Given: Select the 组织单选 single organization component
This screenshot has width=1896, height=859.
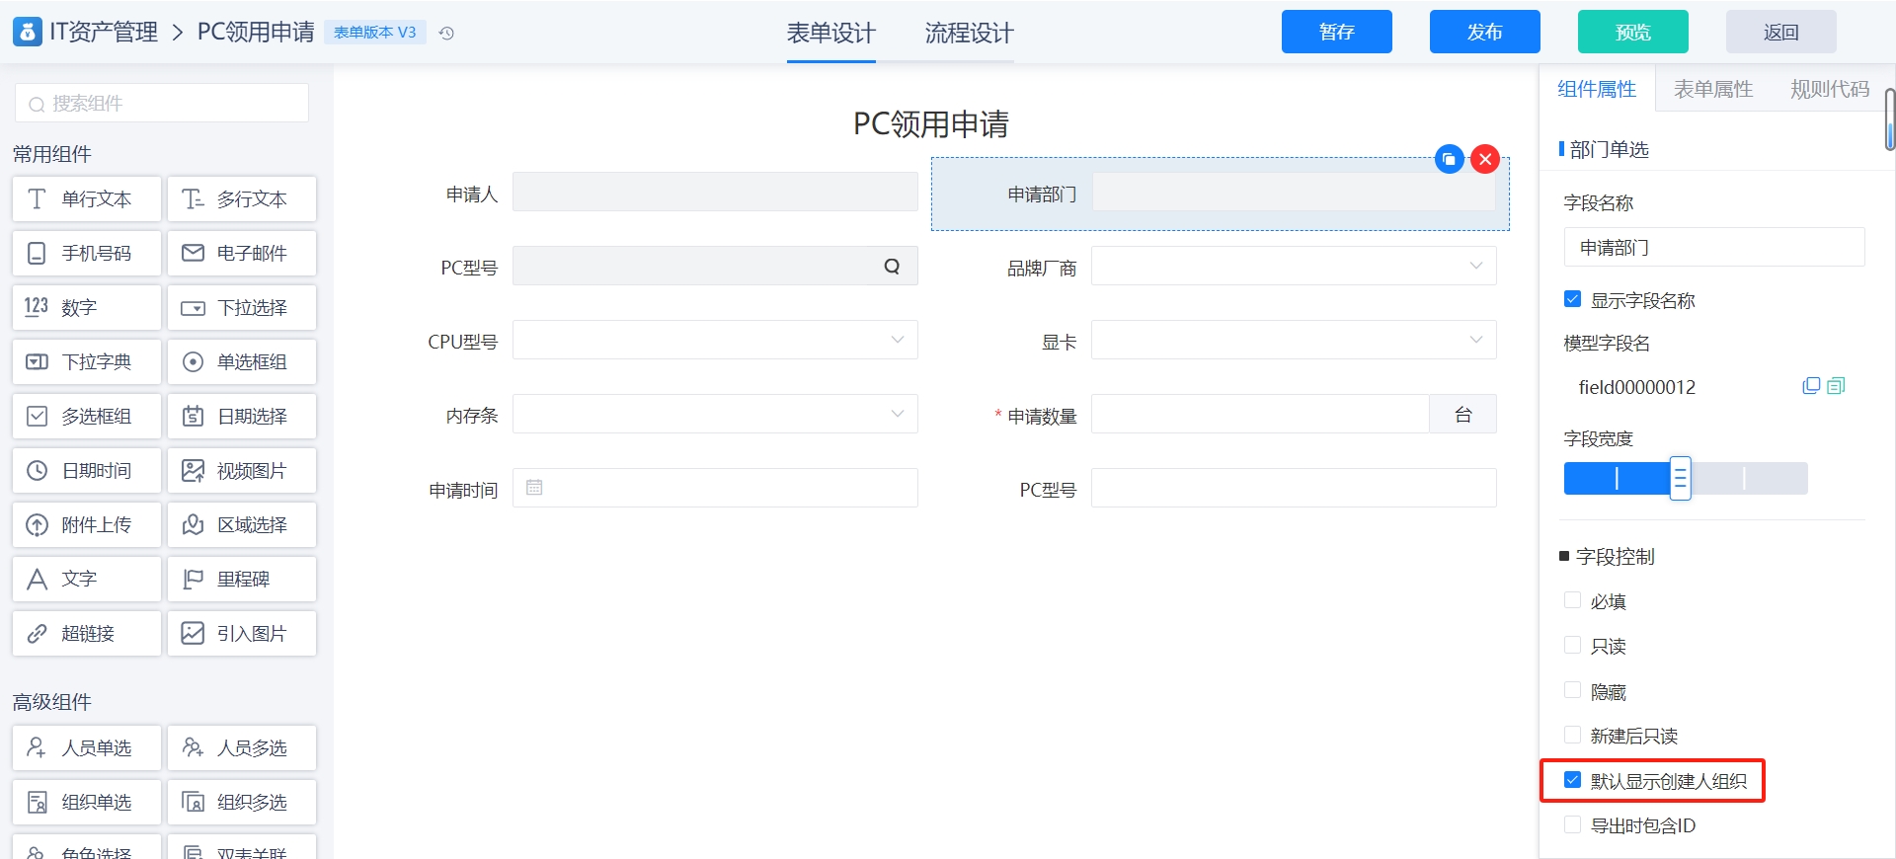Looking at the screenshot, I should point(86,802).
